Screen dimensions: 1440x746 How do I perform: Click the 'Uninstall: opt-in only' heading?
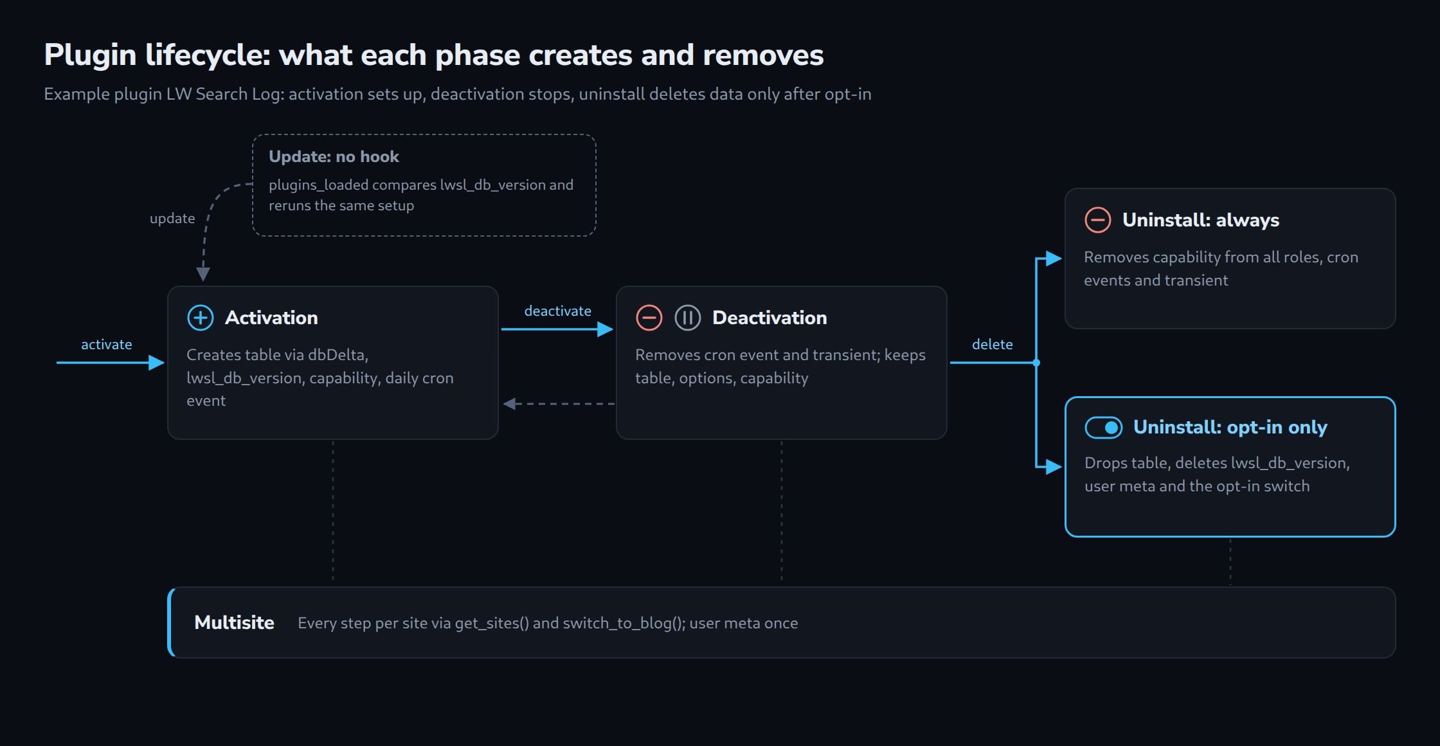(x=1230, y=427)
